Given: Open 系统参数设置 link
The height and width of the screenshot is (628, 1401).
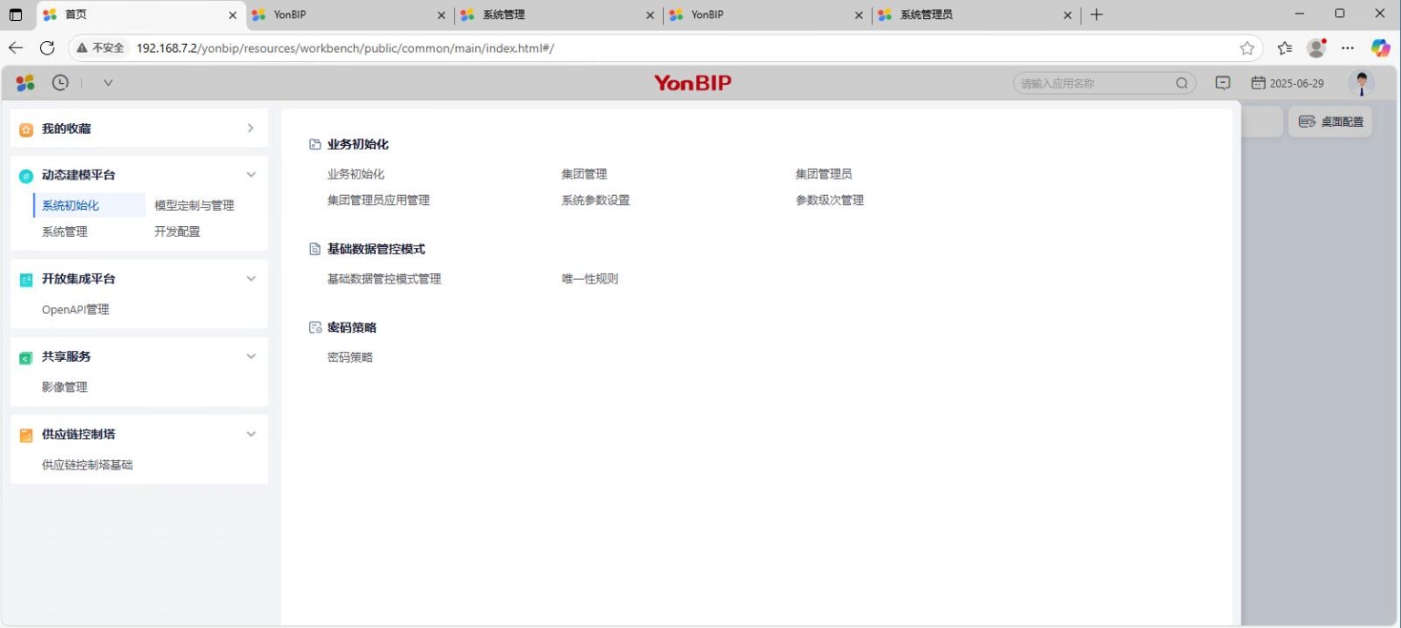Looking at the screenshot, I should pos(596,200).
